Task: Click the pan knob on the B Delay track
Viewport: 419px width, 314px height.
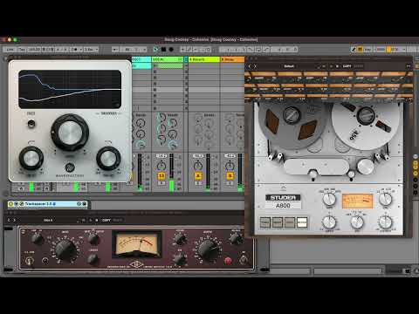Action: pyautogui.click(x=230, y=166)
